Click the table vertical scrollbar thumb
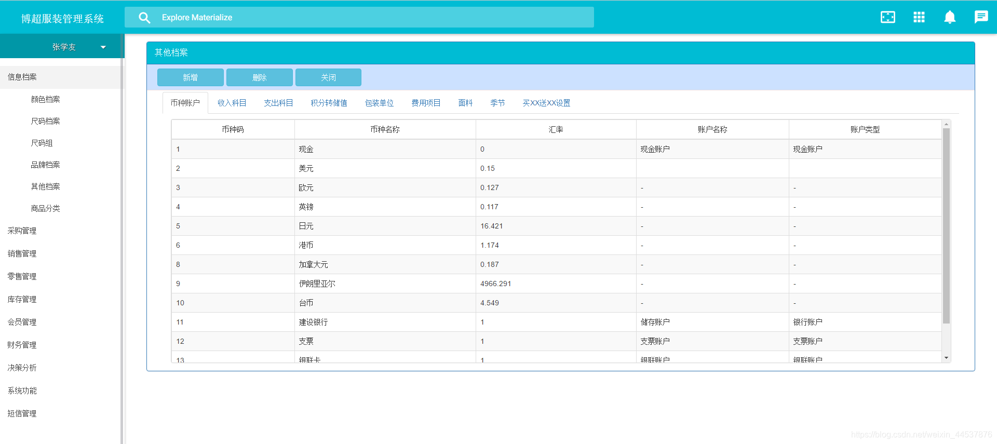The height and width of the screenshot is (444, 997). pos(946,226)
